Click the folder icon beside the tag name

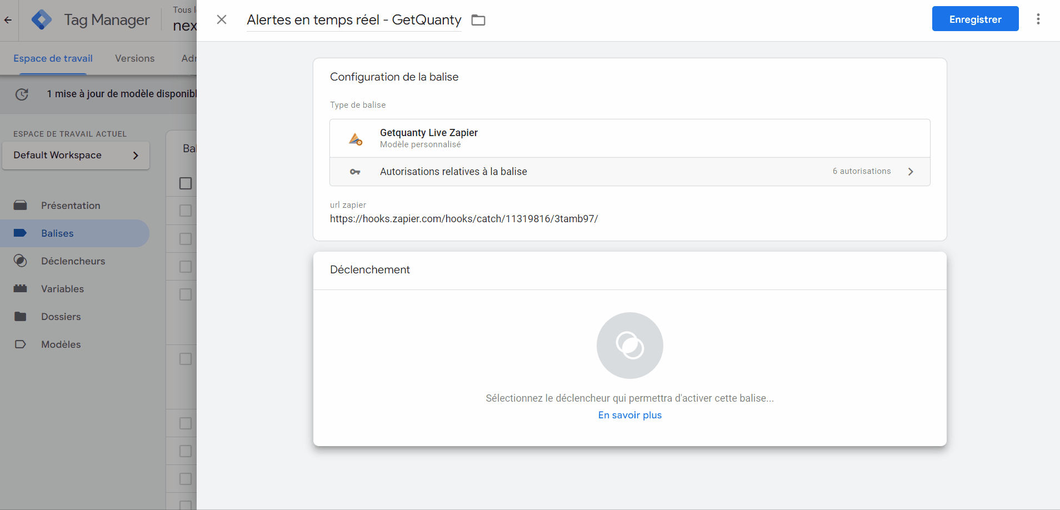click(x=478, y=20)
